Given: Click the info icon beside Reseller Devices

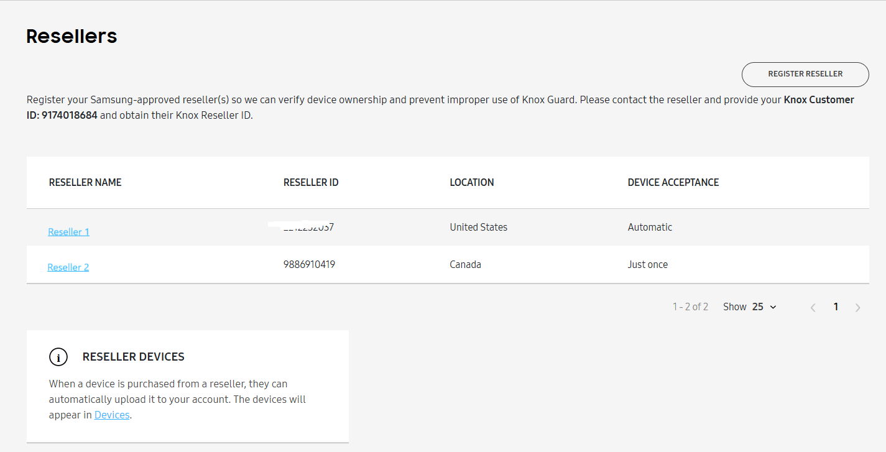Looking at the screenshot, I should point(58,357).
